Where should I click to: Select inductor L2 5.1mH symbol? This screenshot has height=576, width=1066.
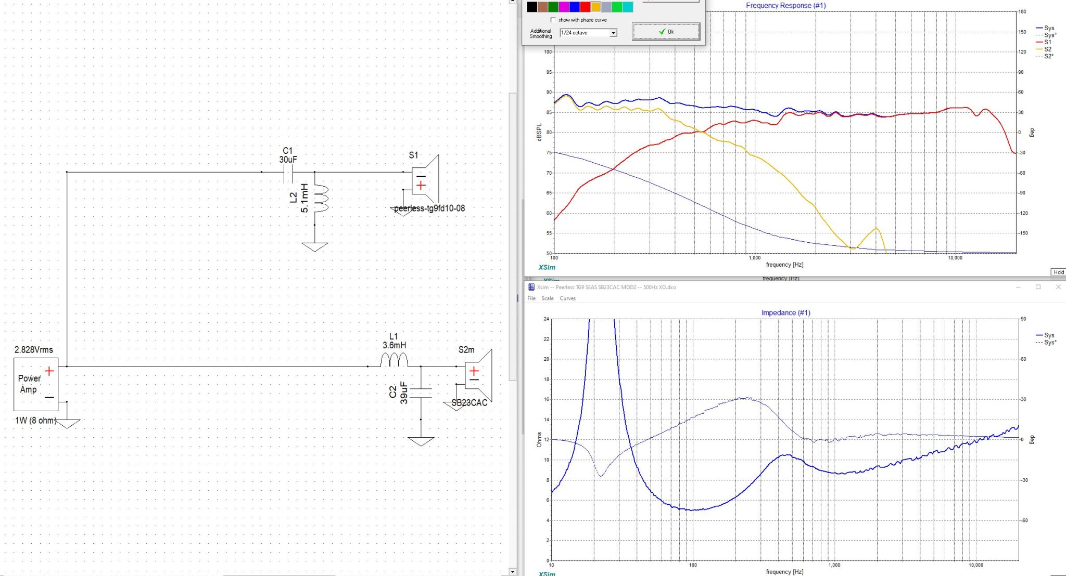click(x=320, y=199)
